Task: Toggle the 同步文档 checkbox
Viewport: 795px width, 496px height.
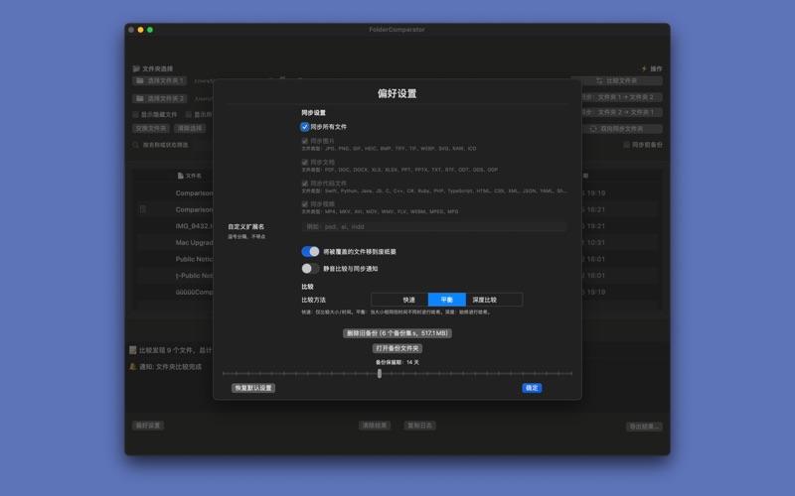Action: point(305,162)
